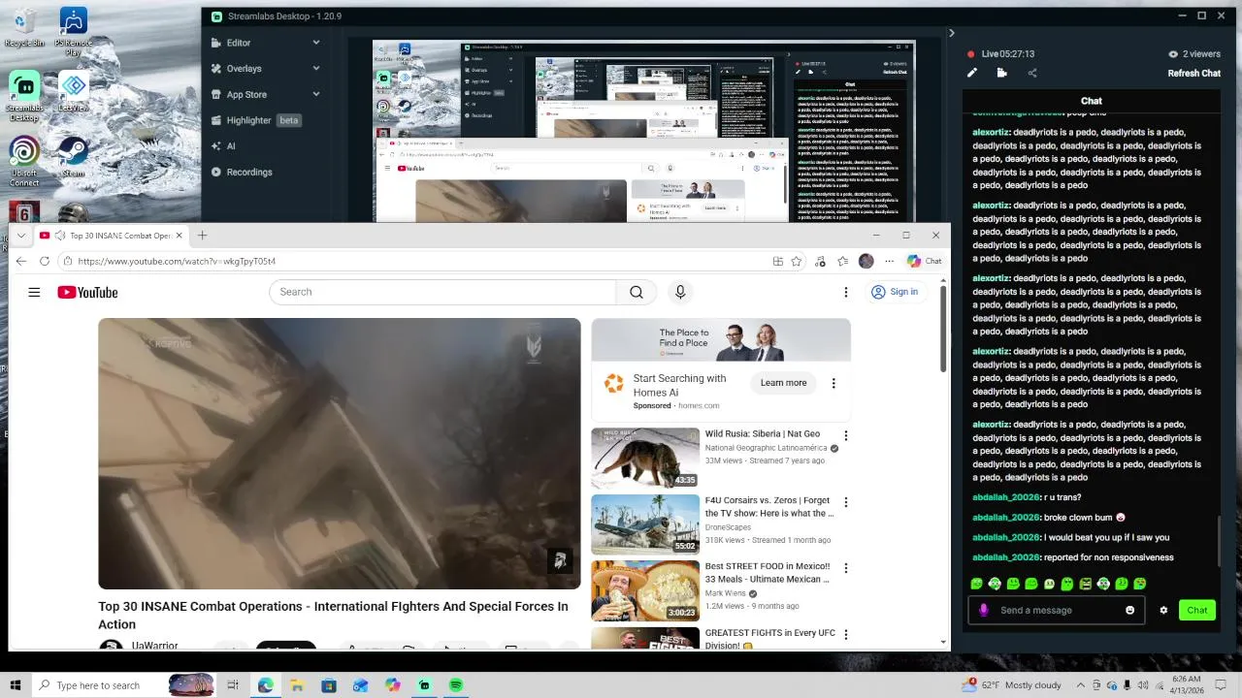
Task: Click the green Chat send button
Action: coord(1197,610)
